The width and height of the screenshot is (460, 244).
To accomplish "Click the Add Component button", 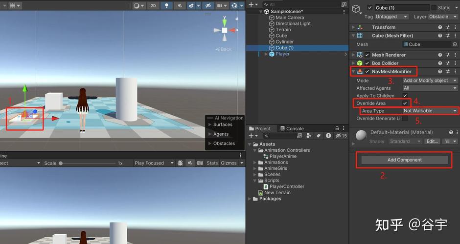I will tap(405, 160).
